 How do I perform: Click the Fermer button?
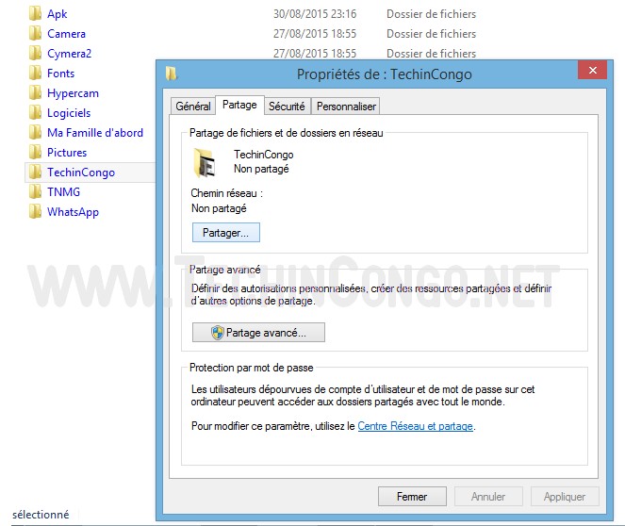412,497
